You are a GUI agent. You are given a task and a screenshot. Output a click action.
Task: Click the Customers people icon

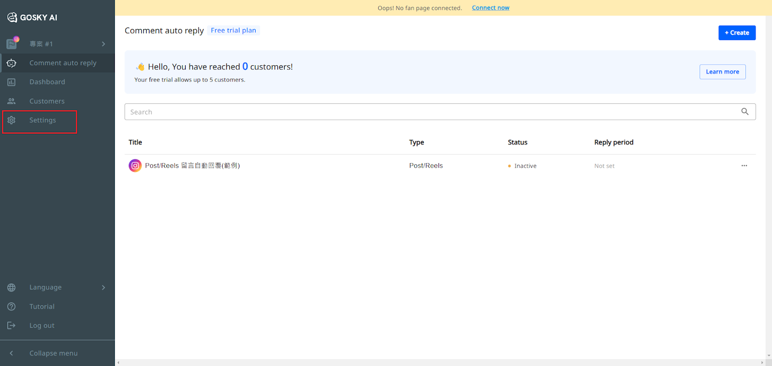click(12, 101)
